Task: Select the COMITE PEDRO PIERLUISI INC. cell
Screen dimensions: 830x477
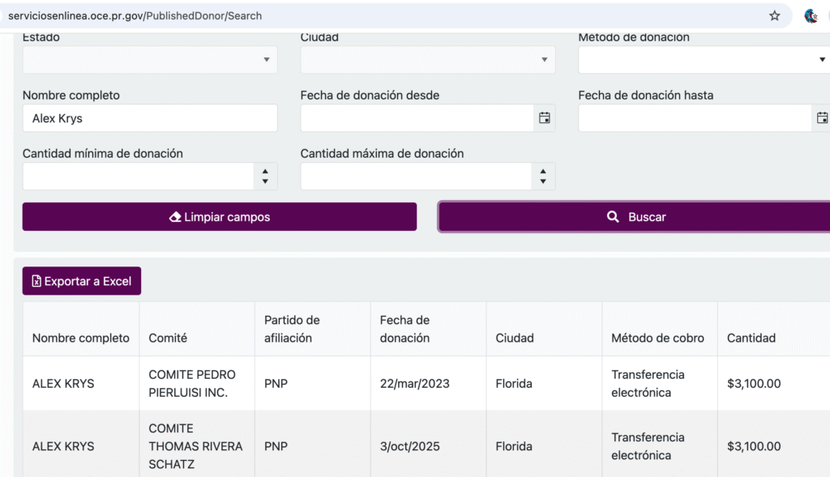Action: coord(197,383)
